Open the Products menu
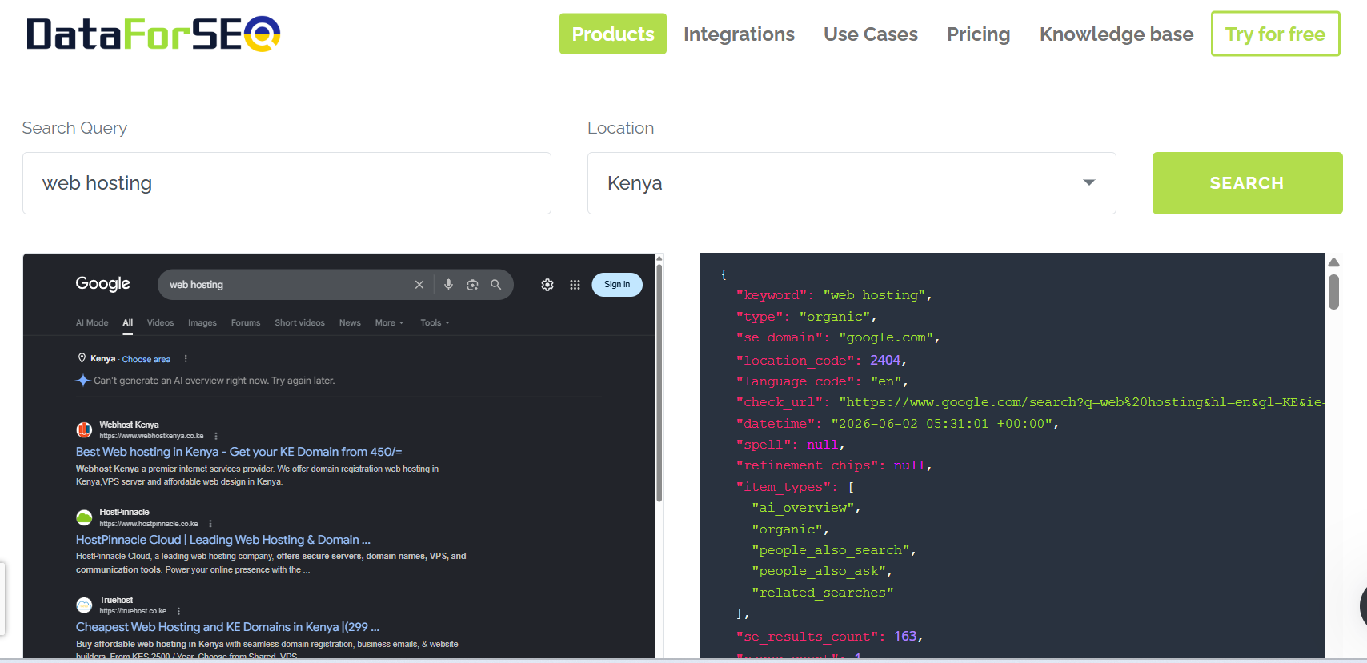1367x663 pixels. (613, 34)
